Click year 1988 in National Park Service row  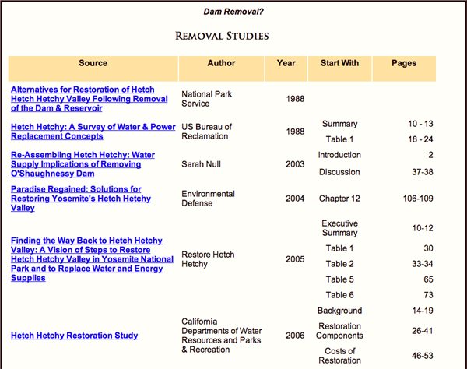295,99
